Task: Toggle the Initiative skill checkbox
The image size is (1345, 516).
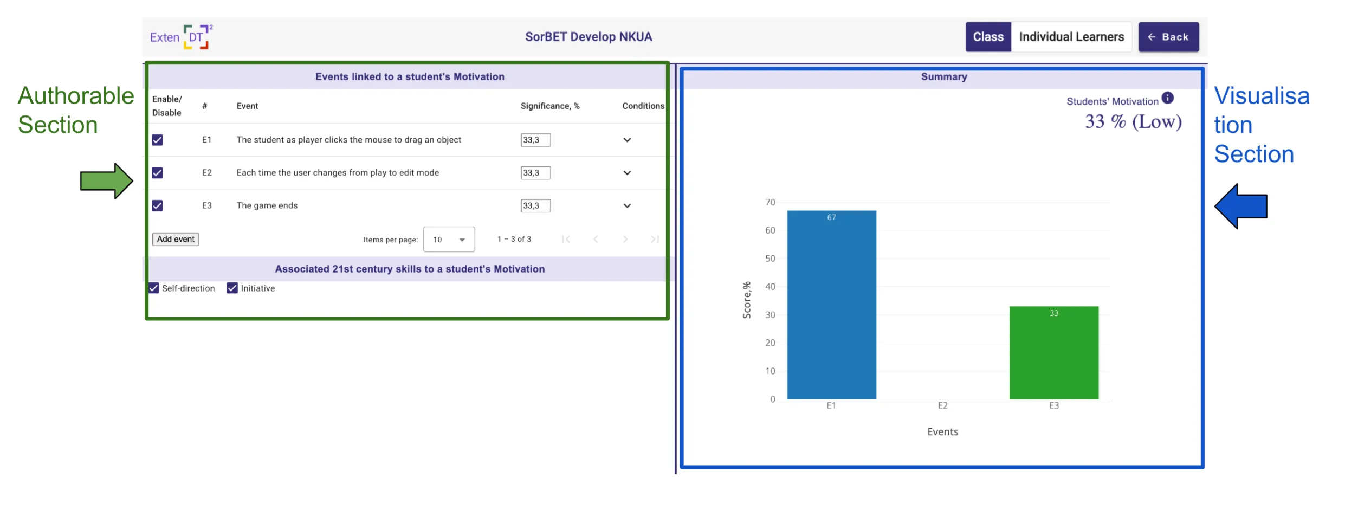Action: click(x=232, y=288)
